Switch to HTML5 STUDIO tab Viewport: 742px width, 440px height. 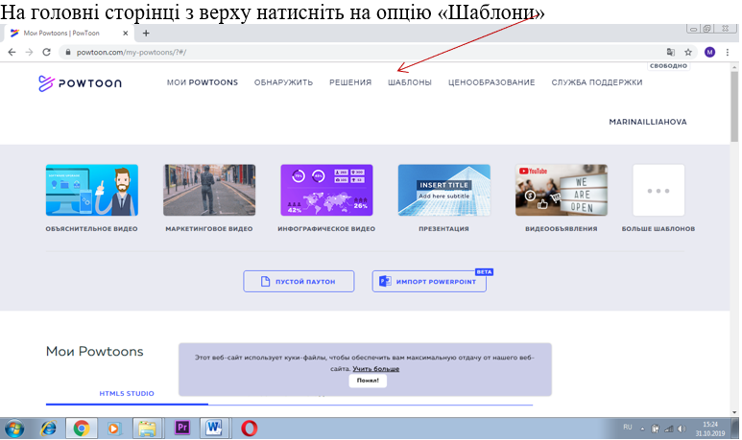tap(127, 393)
